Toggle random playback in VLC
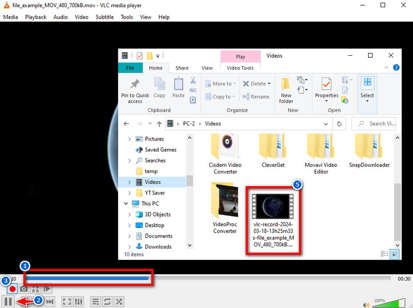 coord(119,301)
